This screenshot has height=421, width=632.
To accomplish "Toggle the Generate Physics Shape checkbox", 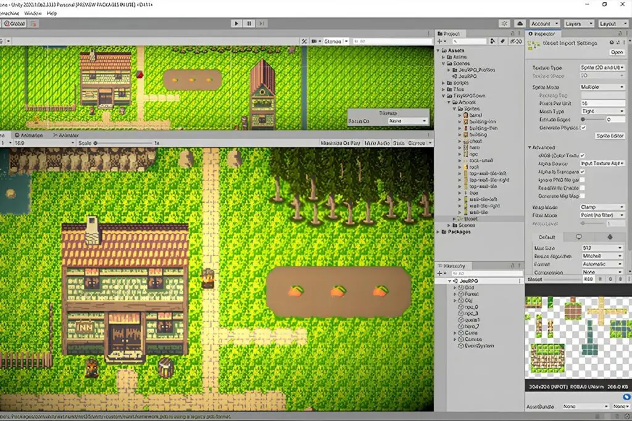I will click(584, 127).
